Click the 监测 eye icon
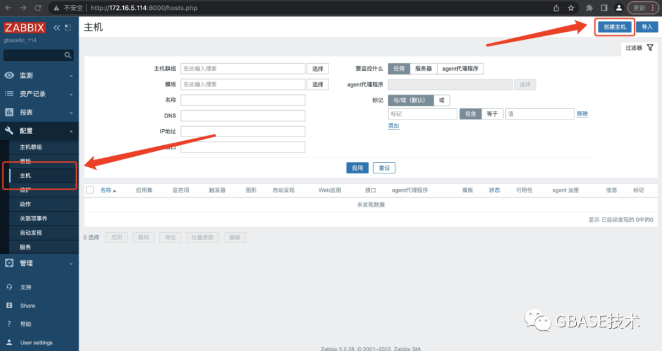Image resolution: width=662 pixels, height=351 pixels. click(x=9, y=75)
